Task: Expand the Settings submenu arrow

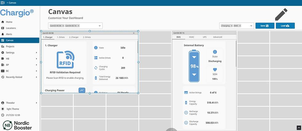Action: (x=36, y=53)
